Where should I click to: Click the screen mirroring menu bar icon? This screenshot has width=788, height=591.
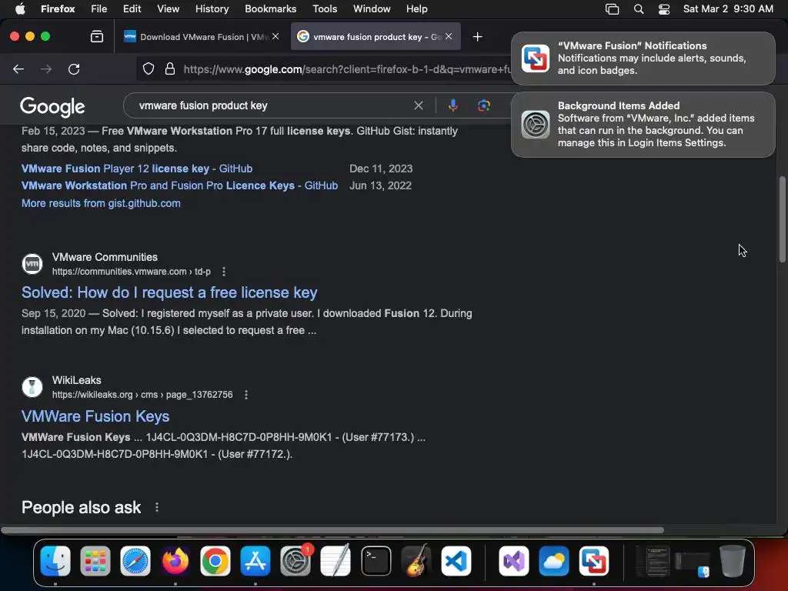(x=612, y=9)
